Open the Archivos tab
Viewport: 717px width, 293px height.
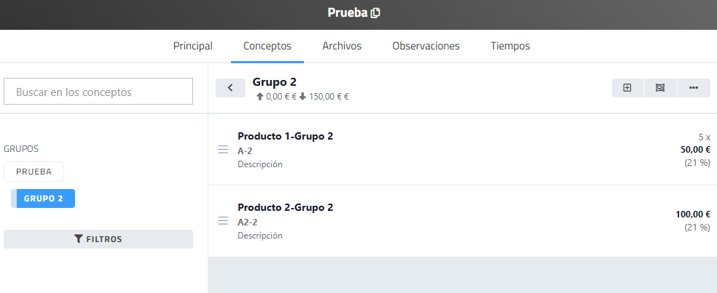click(x=342, y=46)
